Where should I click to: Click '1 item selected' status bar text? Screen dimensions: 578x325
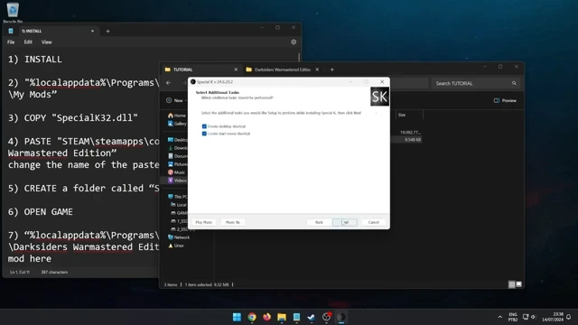coord(207,284)
